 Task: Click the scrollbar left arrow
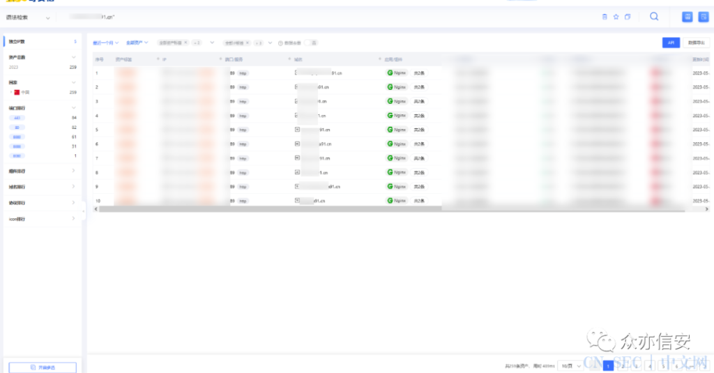coord(96,209)
